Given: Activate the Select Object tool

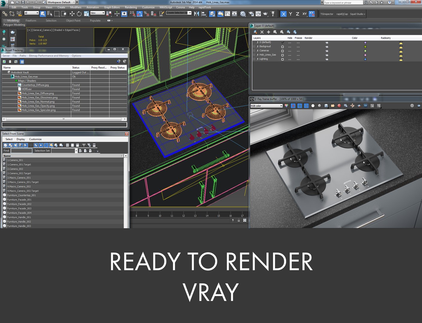Looking at the screenshot, I should [x=43, y=13].
